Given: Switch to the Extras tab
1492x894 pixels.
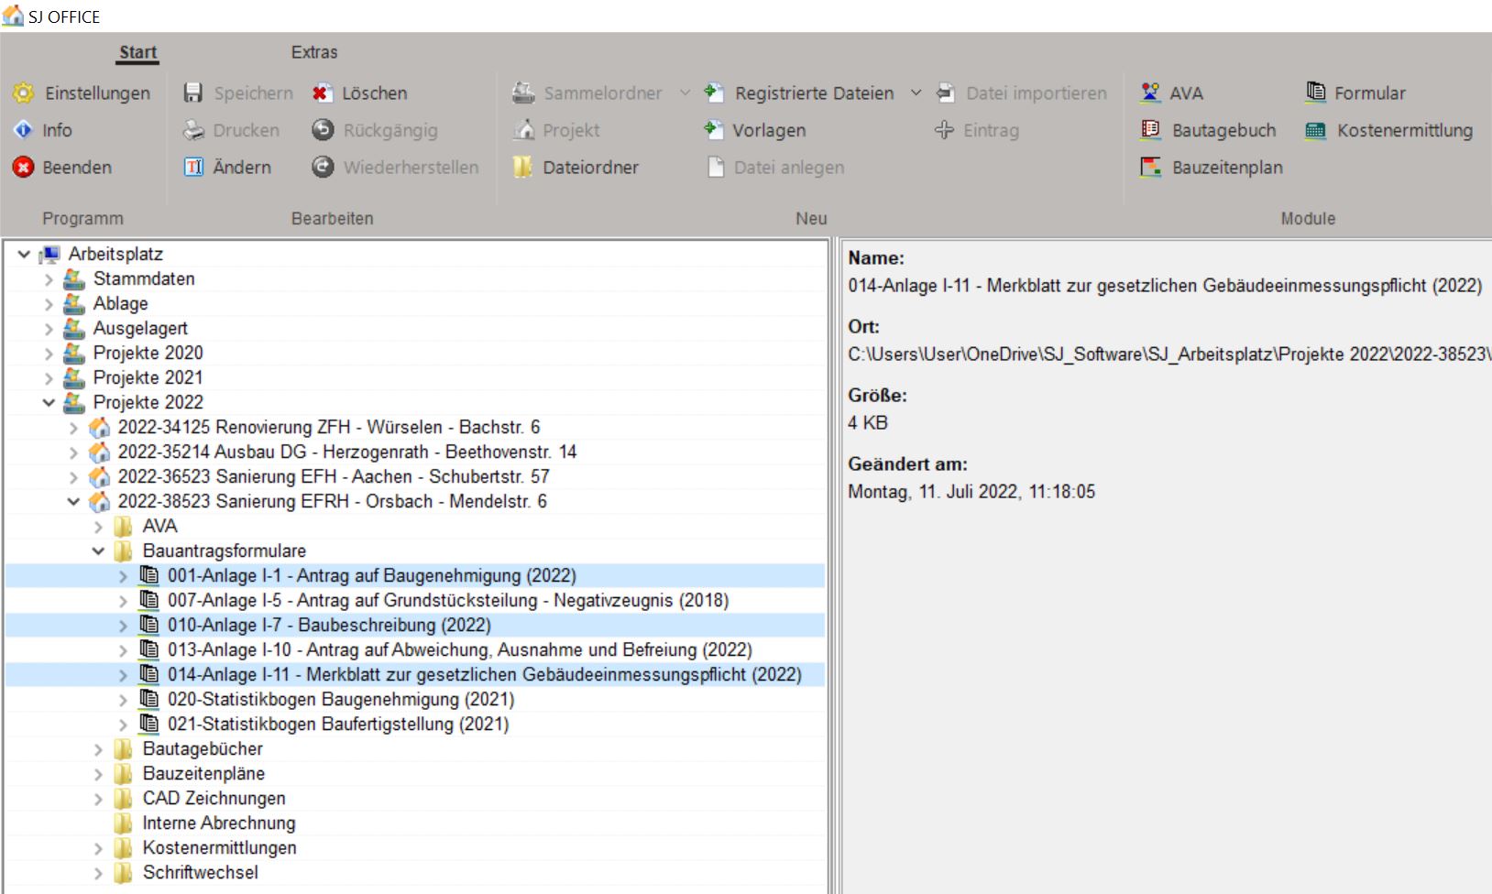Looking at the screenshot, I should pyautogui.click(x=313, y=52).
